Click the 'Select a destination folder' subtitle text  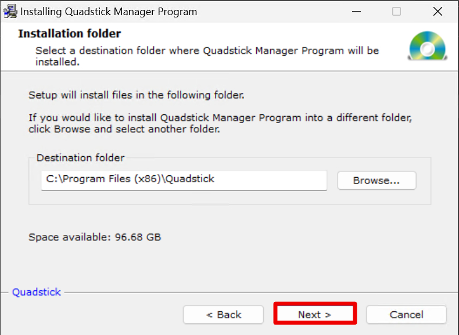coord(207,51)
